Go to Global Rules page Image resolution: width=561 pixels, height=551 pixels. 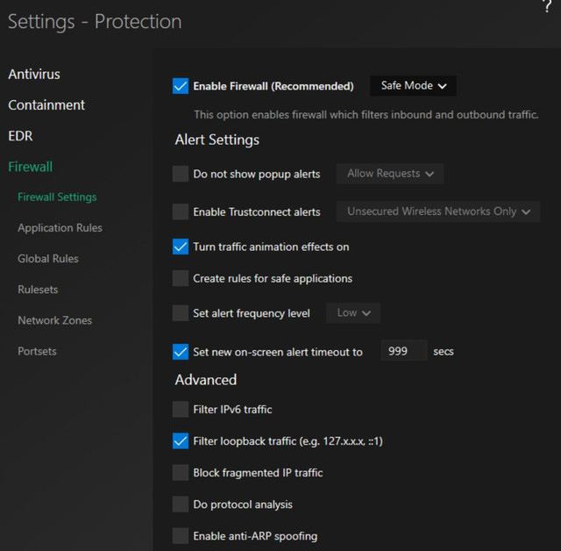tap(48, 259)
